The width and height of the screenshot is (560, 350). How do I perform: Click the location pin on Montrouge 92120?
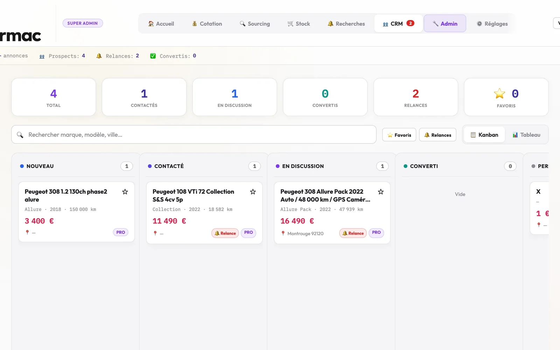pyautogui.click(x=283, y=233)
